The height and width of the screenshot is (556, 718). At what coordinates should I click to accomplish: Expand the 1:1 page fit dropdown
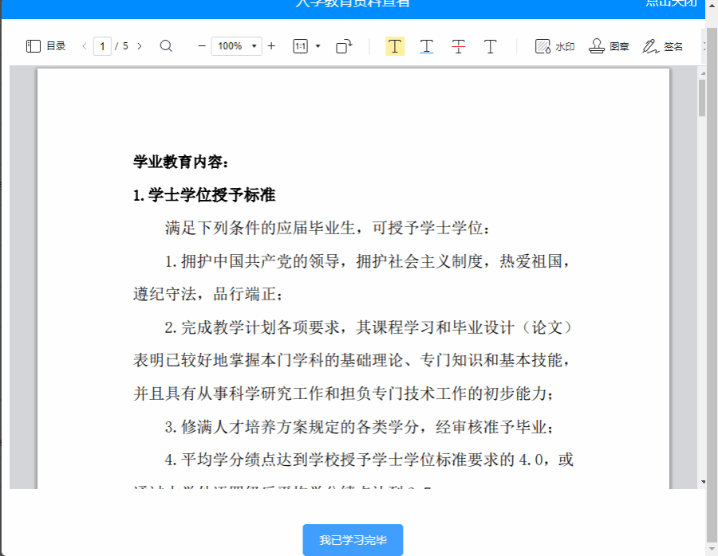(318, 46)
